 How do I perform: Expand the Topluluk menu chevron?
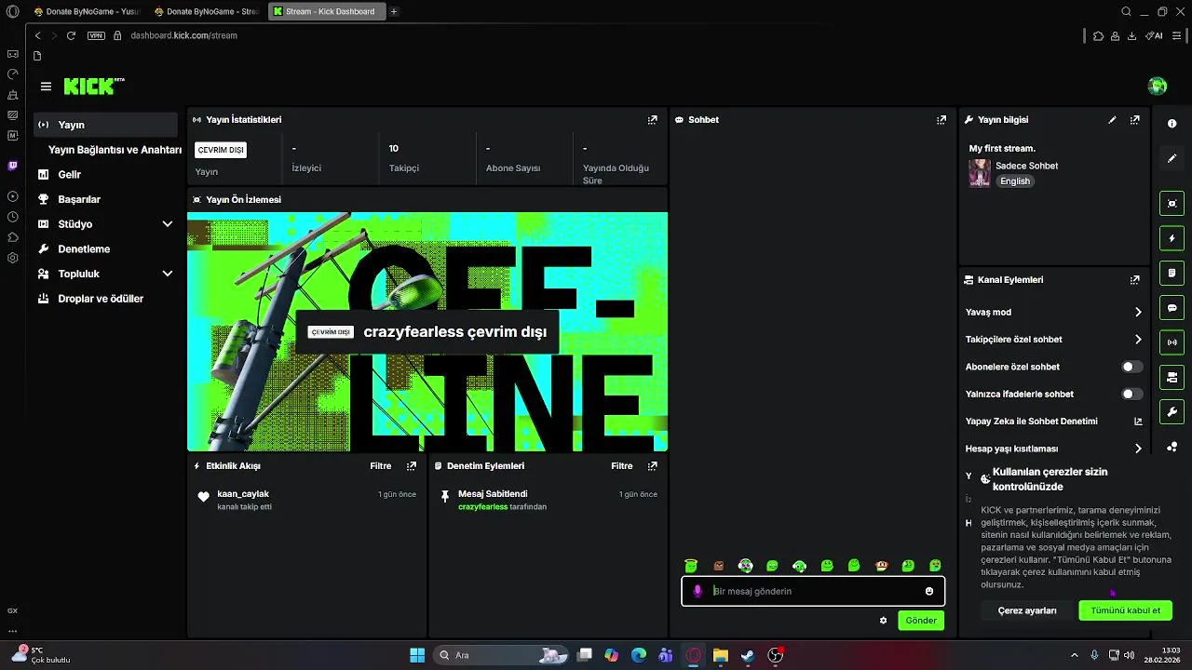coord(168,274)
